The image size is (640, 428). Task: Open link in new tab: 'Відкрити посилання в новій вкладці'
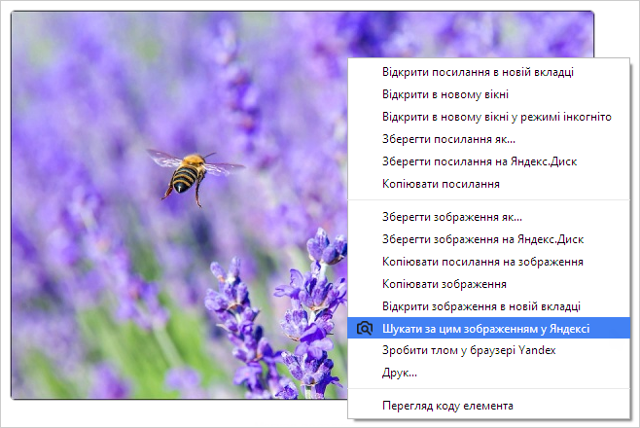tap(488, 72)
